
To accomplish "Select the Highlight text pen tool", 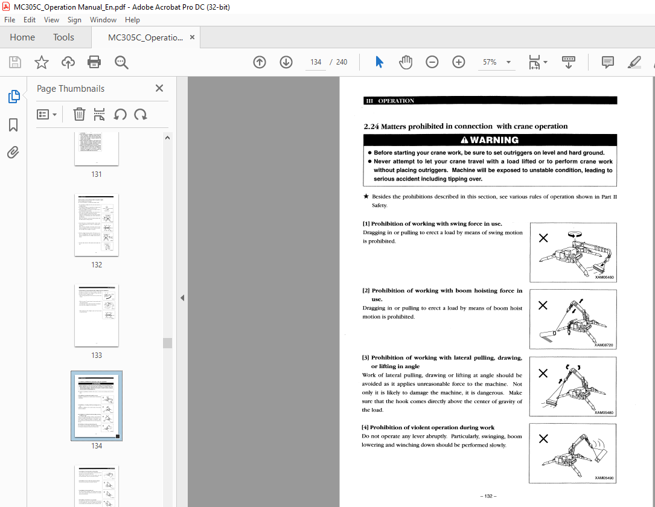I will (x=634, y=62).
